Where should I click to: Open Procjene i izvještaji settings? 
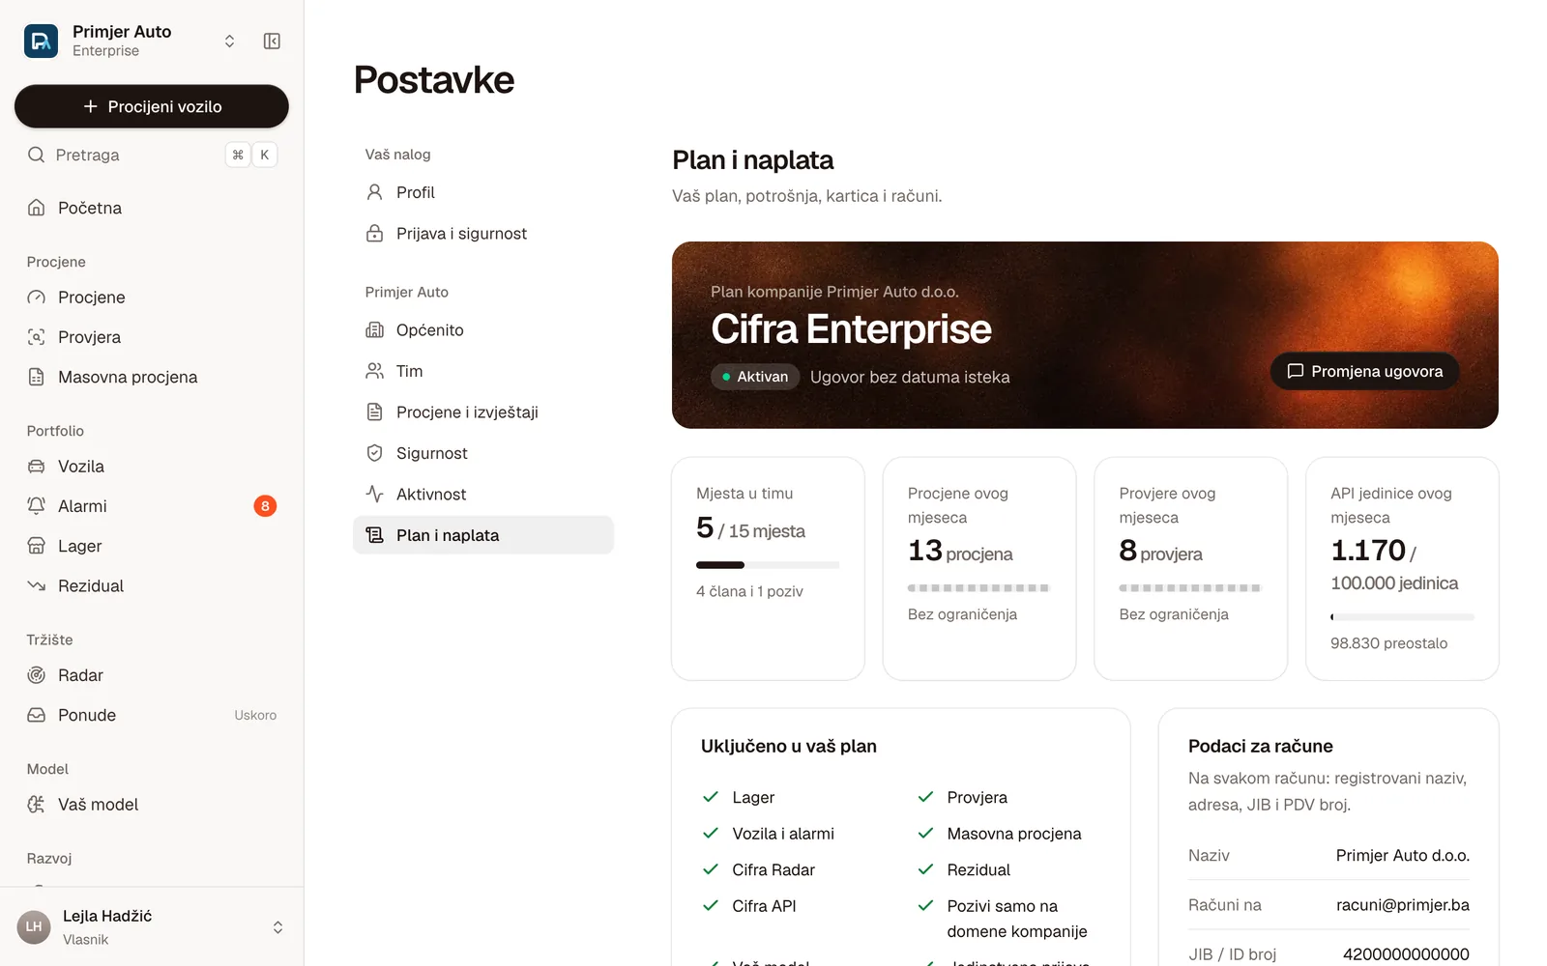483,412
